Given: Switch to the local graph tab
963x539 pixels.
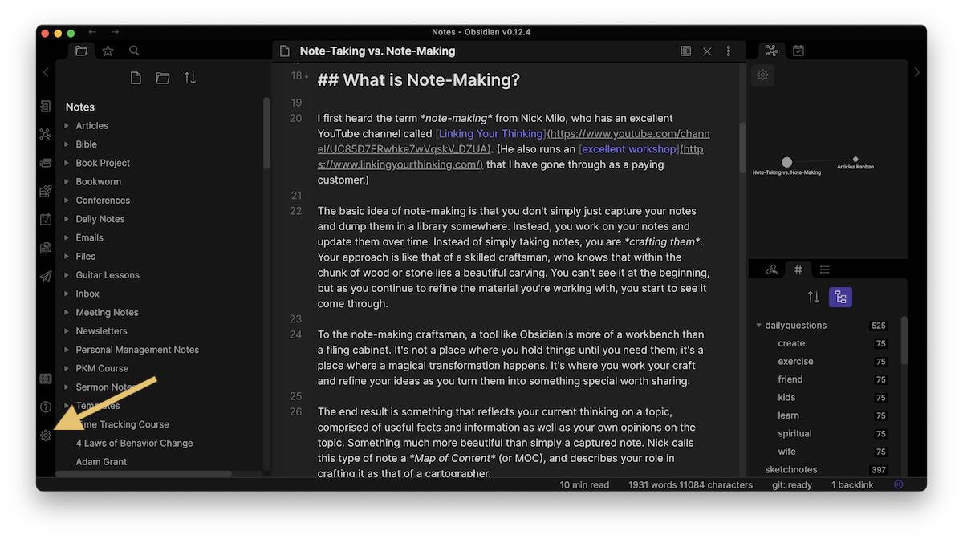Looking at the screenshot, I should click(772, 51).
